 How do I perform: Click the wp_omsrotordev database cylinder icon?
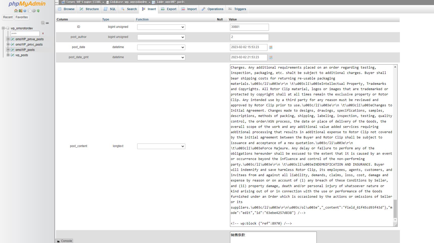8,28
